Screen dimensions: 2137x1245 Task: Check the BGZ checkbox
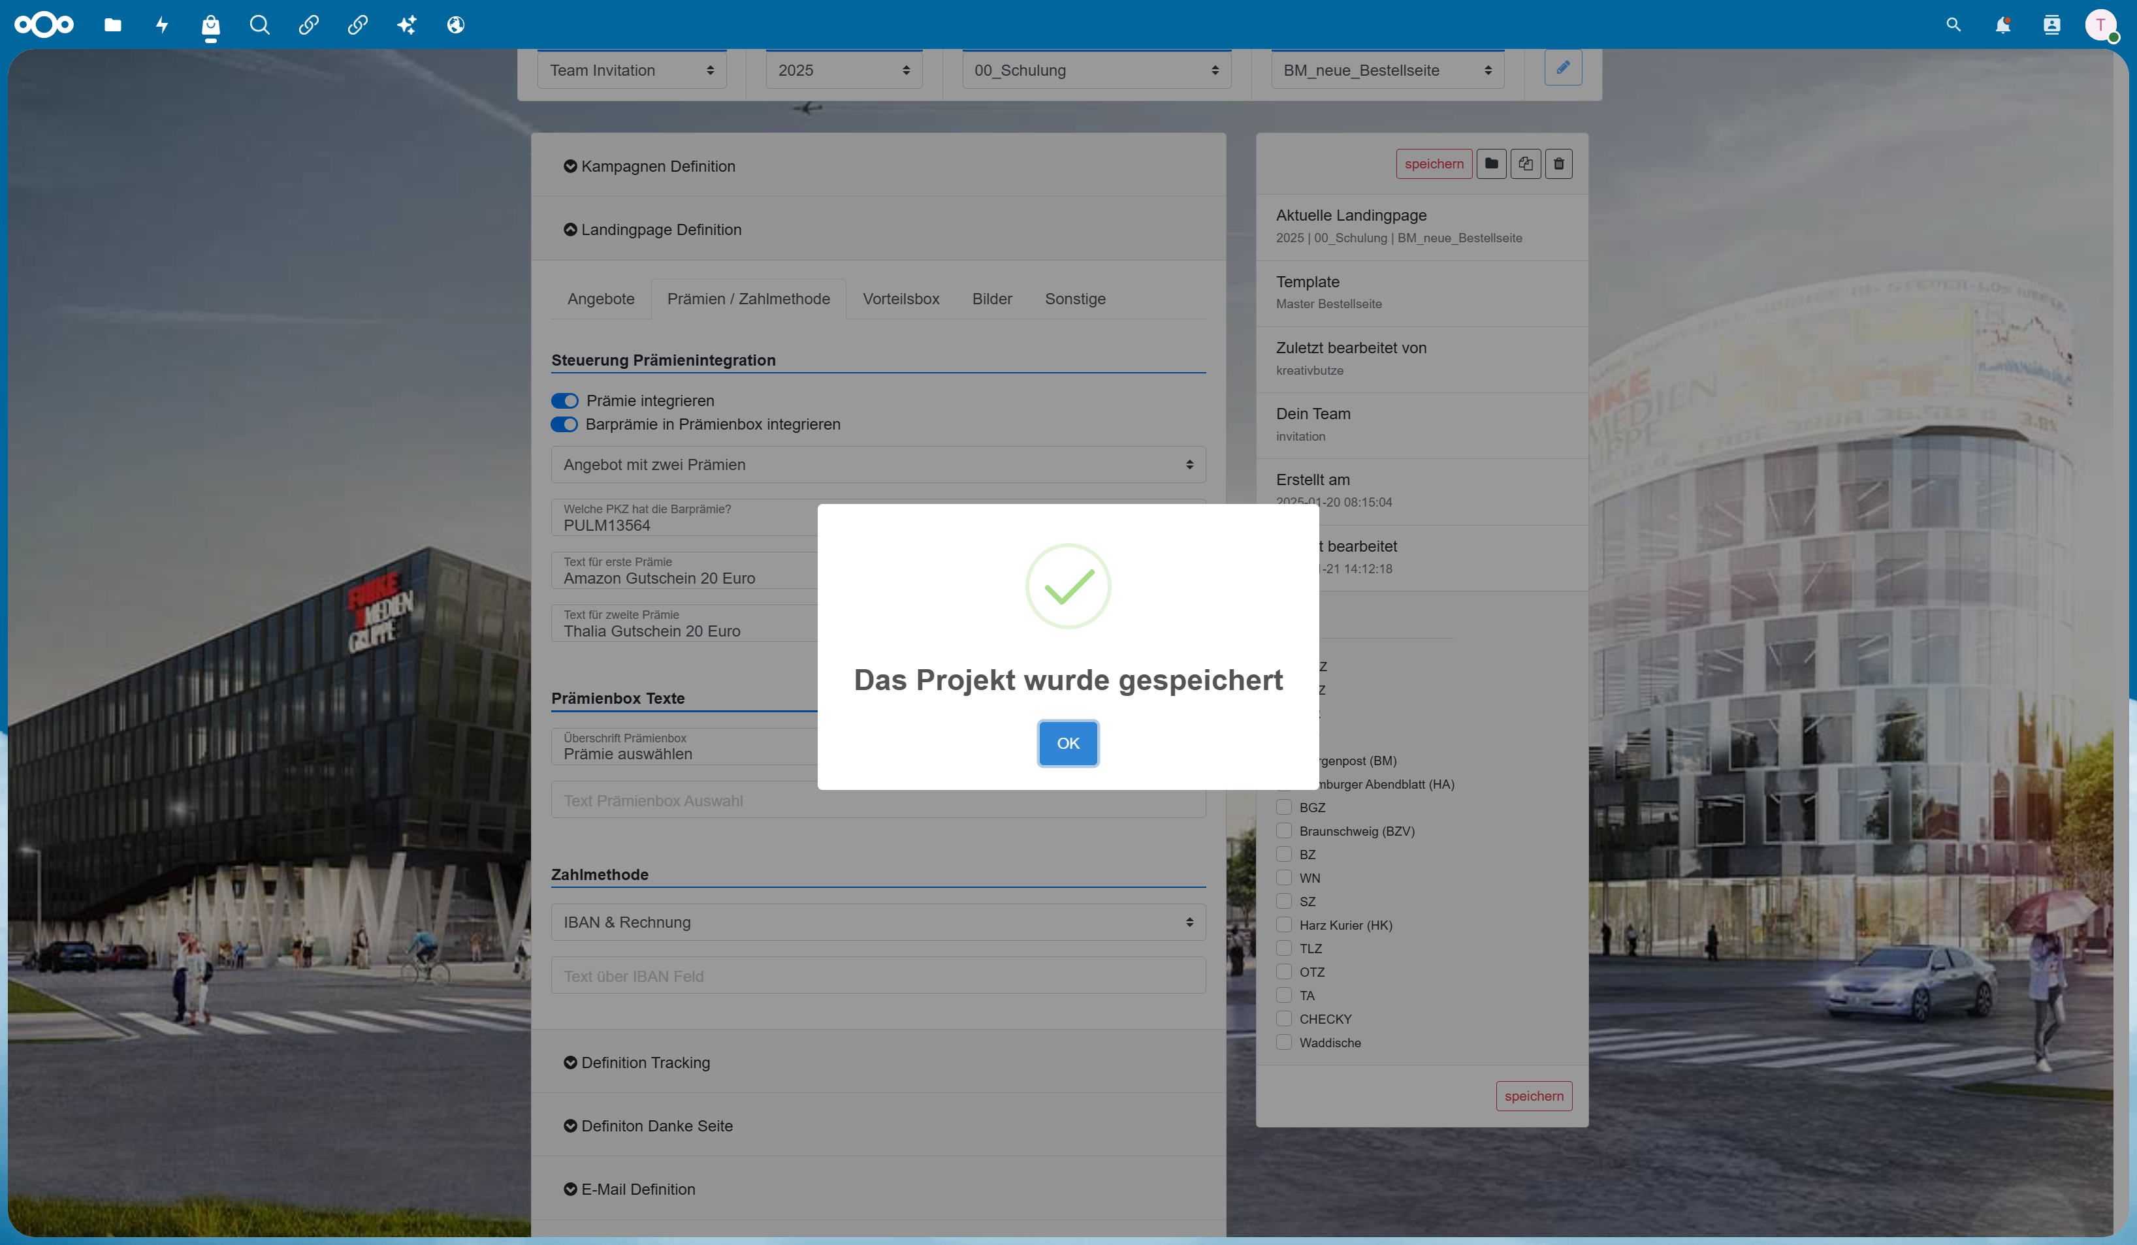[1284, 807]
